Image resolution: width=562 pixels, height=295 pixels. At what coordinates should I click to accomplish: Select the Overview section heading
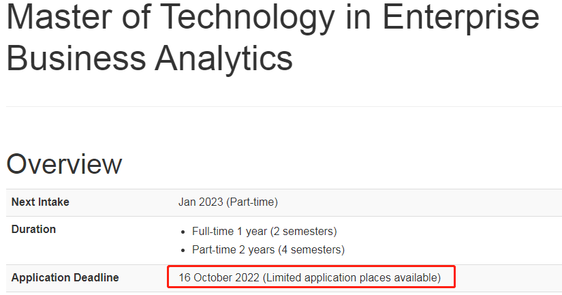[x=64, y=164]
